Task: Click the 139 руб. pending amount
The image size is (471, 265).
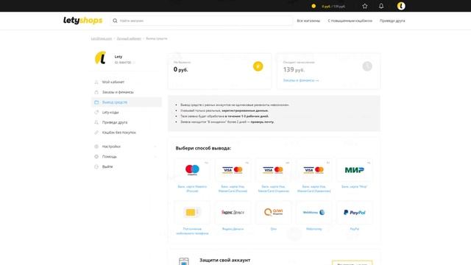Action: click(x=294, y=69)
